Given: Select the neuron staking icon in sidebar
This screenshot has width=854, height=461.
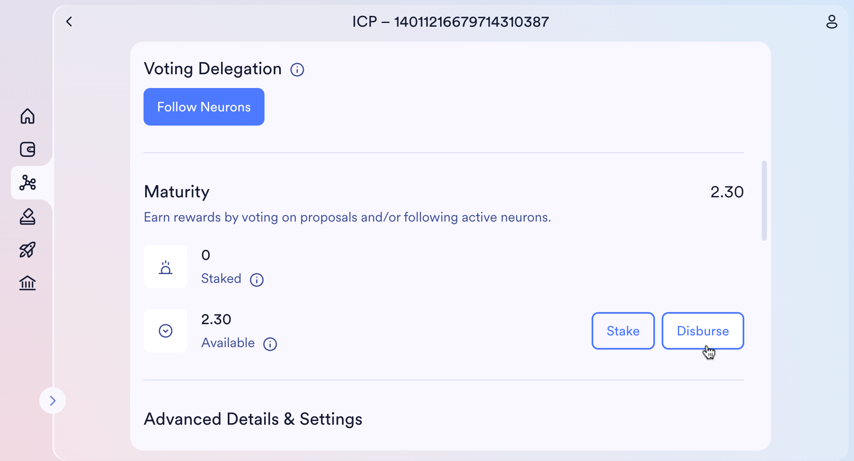Looking at the screenshot, I should click(28, 183).
